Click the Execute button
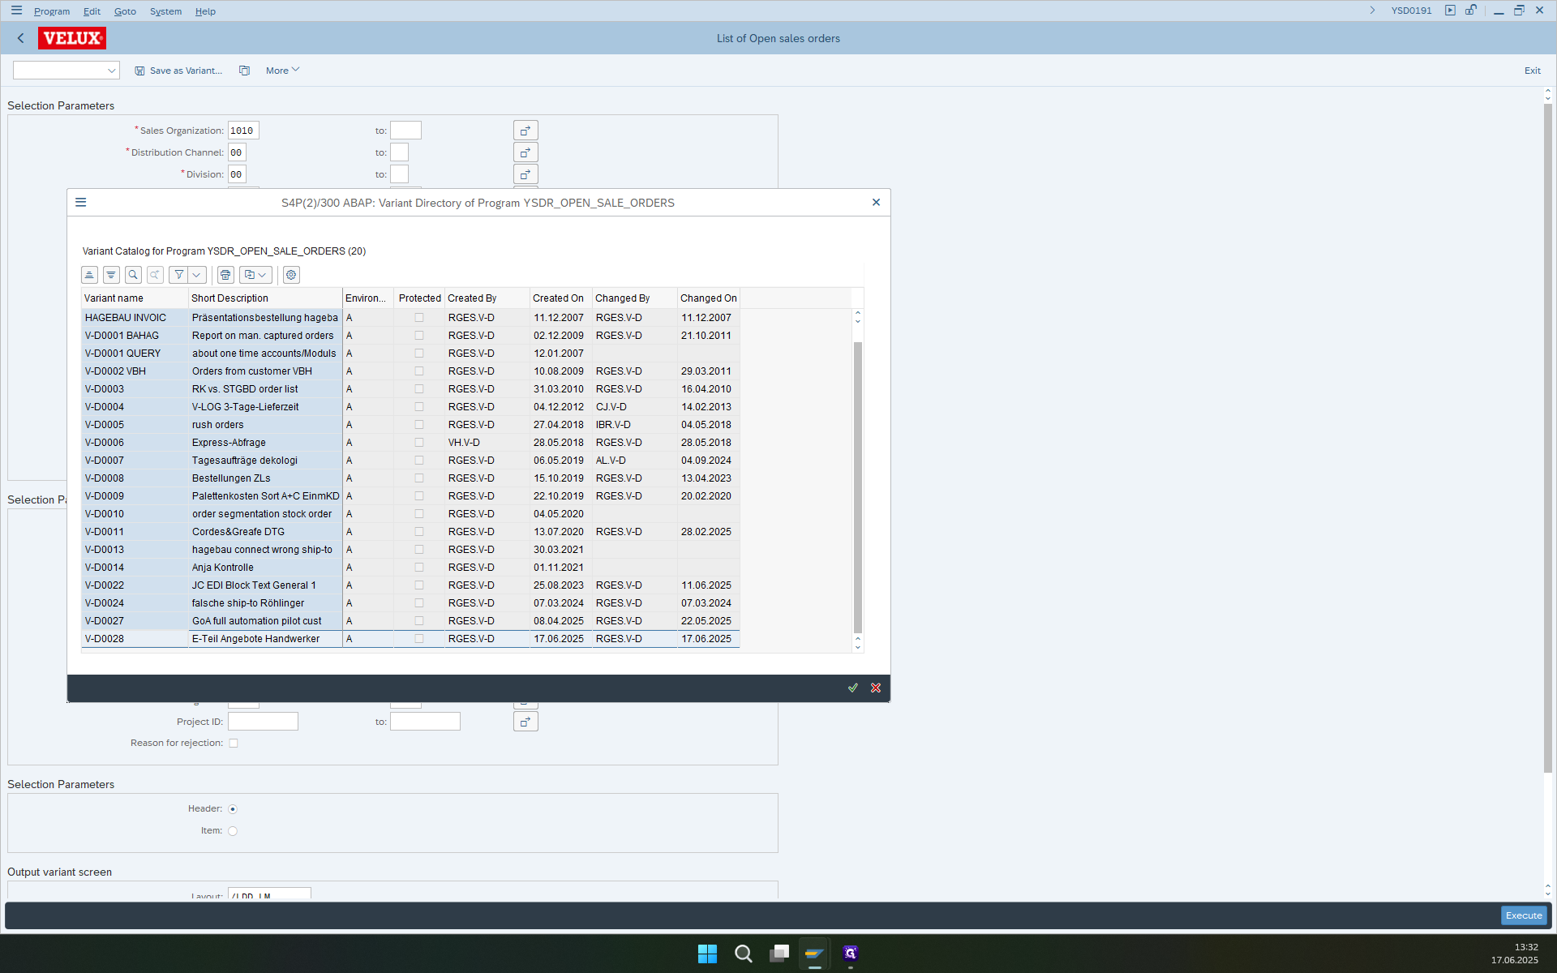This screenshot has width=1557, height=973. pos(1524,915)
